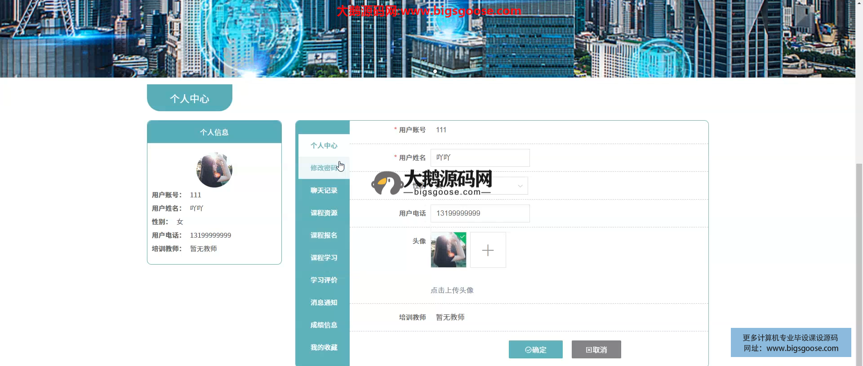Click the 用户电话 phone number field
Viewport: 863px width, 366px height.
(x=480, y=213)
